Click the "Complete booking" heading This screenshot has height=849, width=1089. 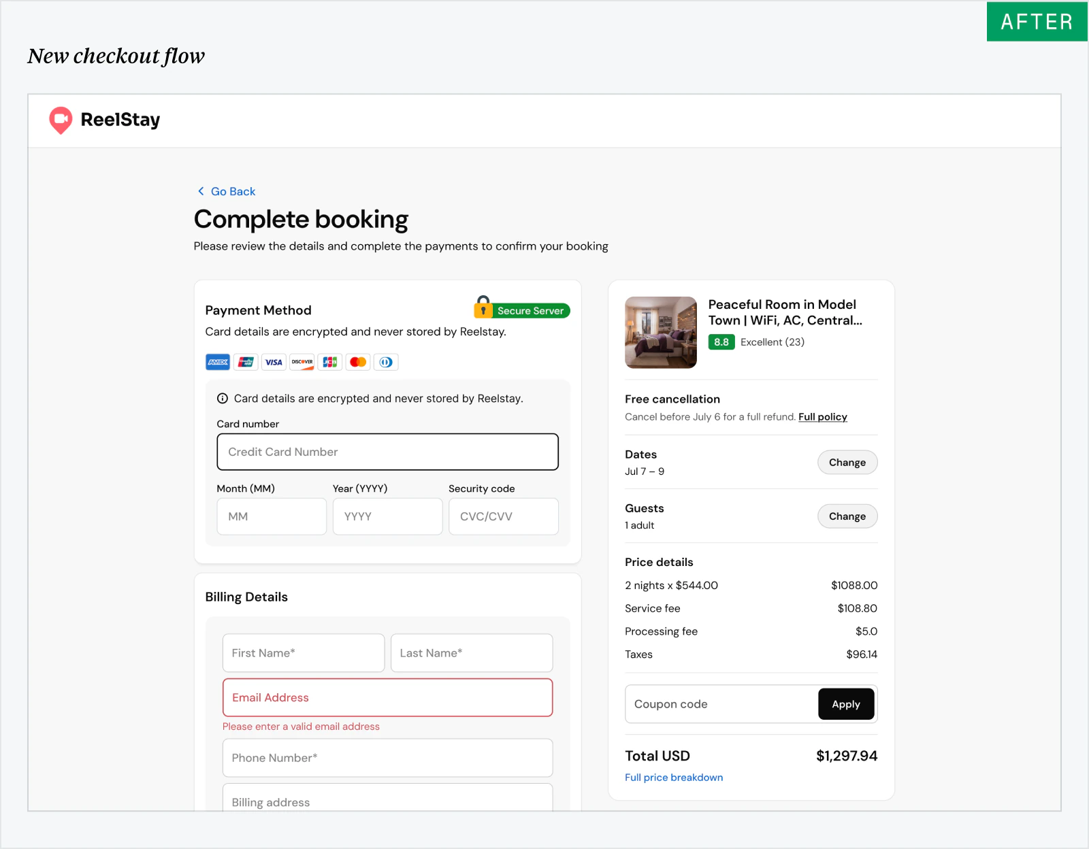(x=301, y=220)
